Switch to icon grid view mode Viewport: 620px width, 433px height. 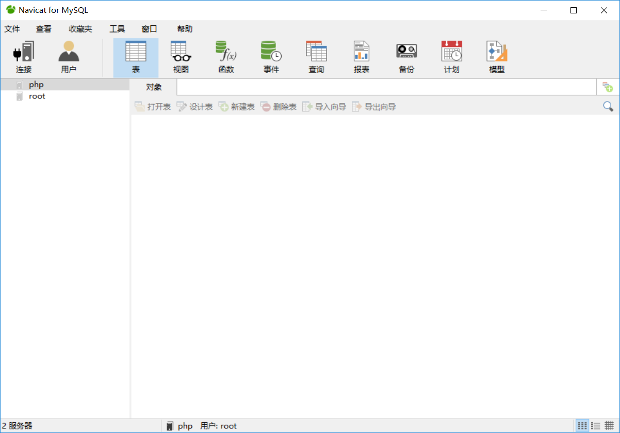[582, 426]
